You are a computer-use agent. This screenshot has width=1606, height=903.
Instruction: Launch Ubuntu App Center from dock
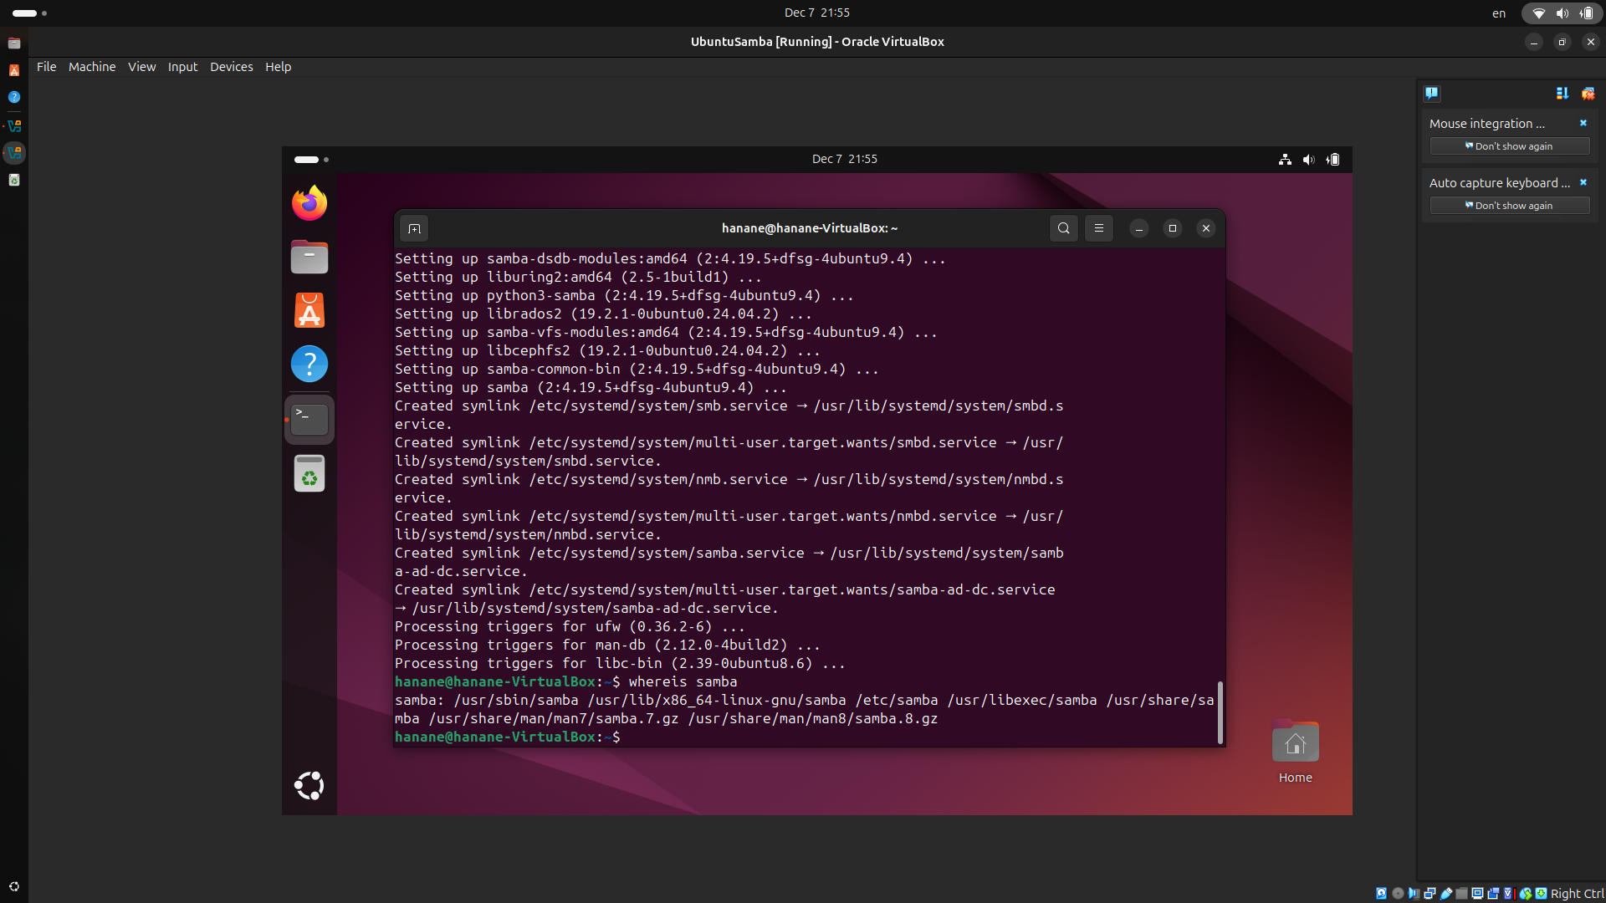pyautogui.click(x=309, y=310)
